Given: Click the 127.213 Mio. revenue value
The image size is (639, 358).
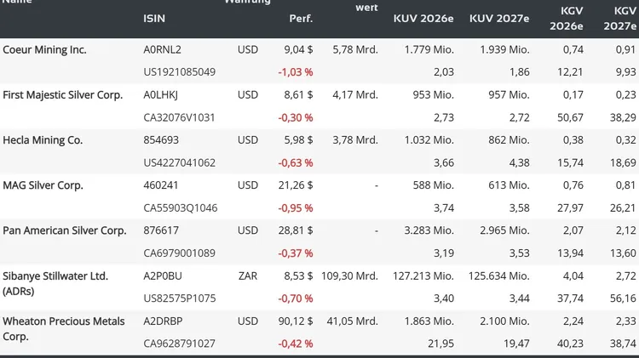Looking at the screenshot, I should [x=423, y=276].
